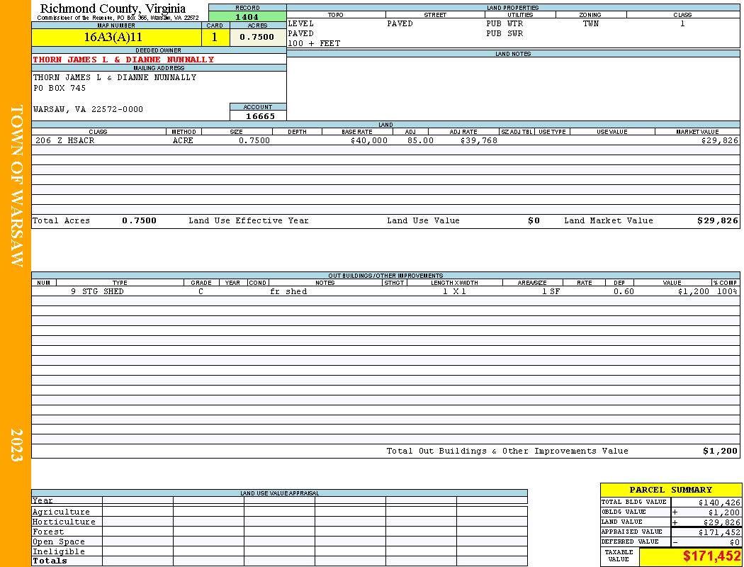Viewport: 744px width, 567px height.
Task: Click PUB WTR utilities entry
Action: point(505,23)
